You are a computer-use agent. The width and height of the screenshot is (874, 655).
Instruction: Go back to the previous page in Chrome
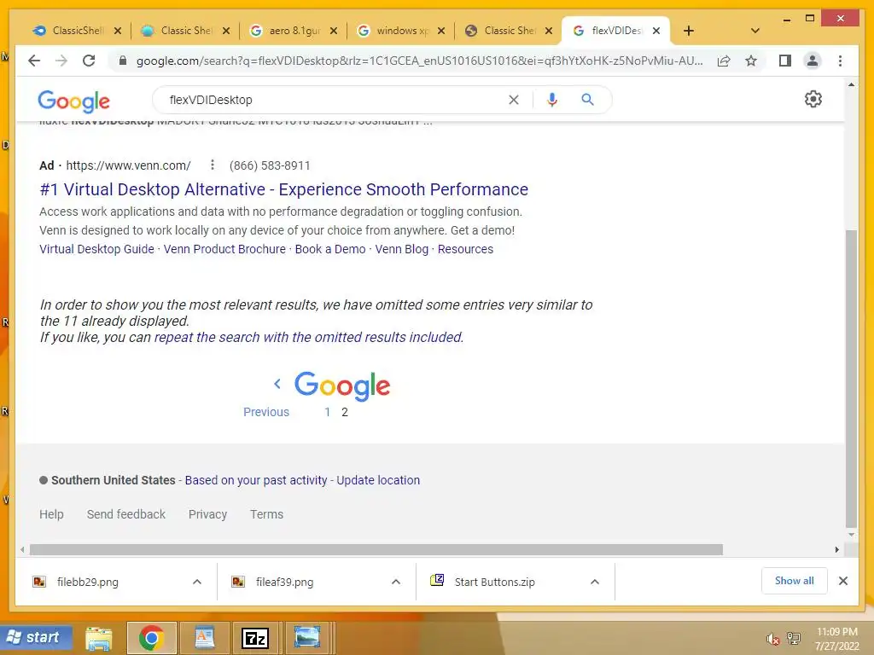point(34,61)
